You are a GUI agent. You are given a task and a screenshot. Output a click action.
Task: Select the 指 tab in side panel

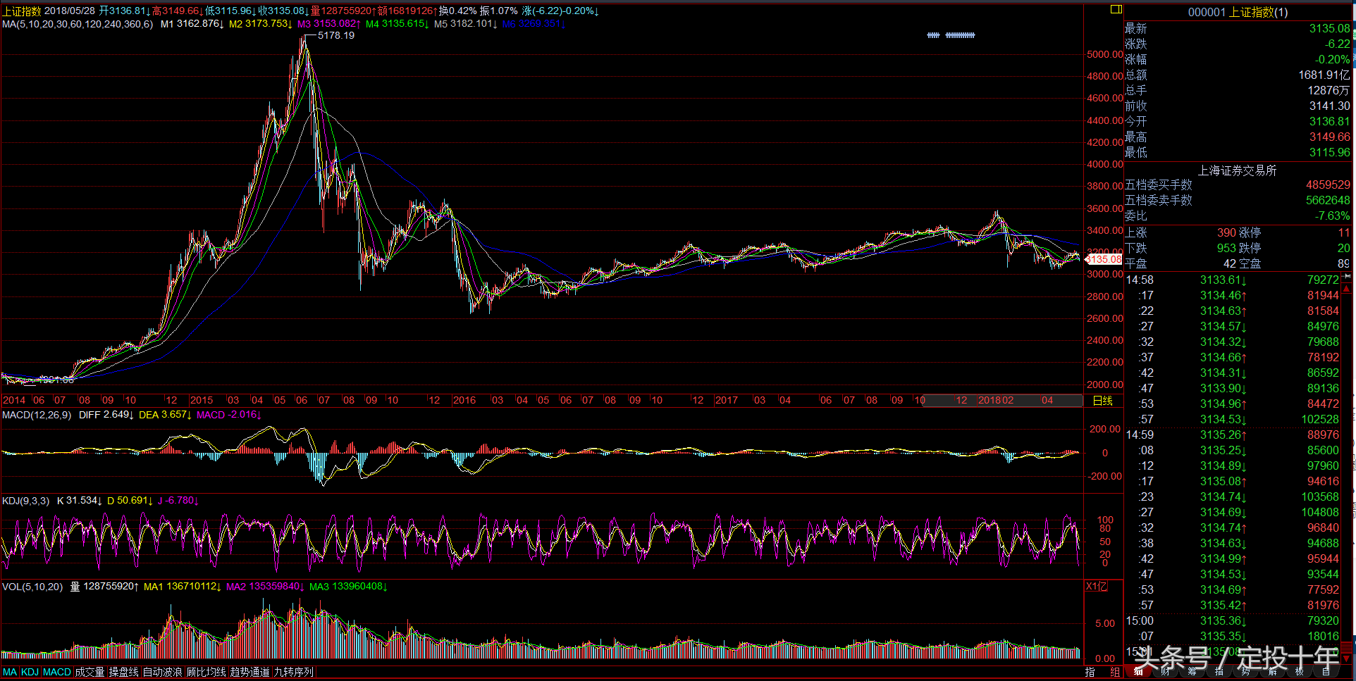tap(1219, 671)
